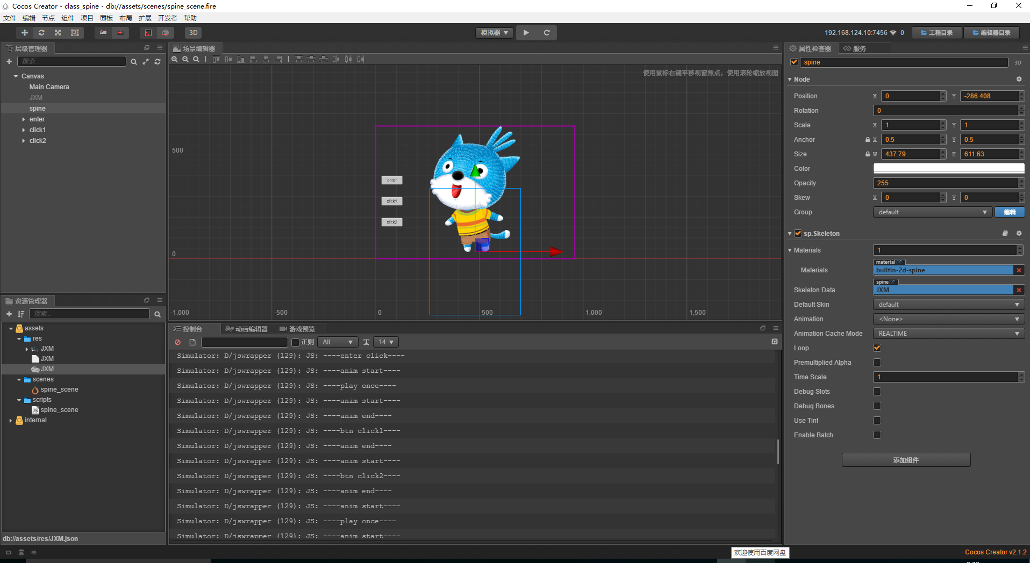Viewport: 1030px width, 563px height.
Task: Select the Scale transform tool
Action: click(58, 33)
